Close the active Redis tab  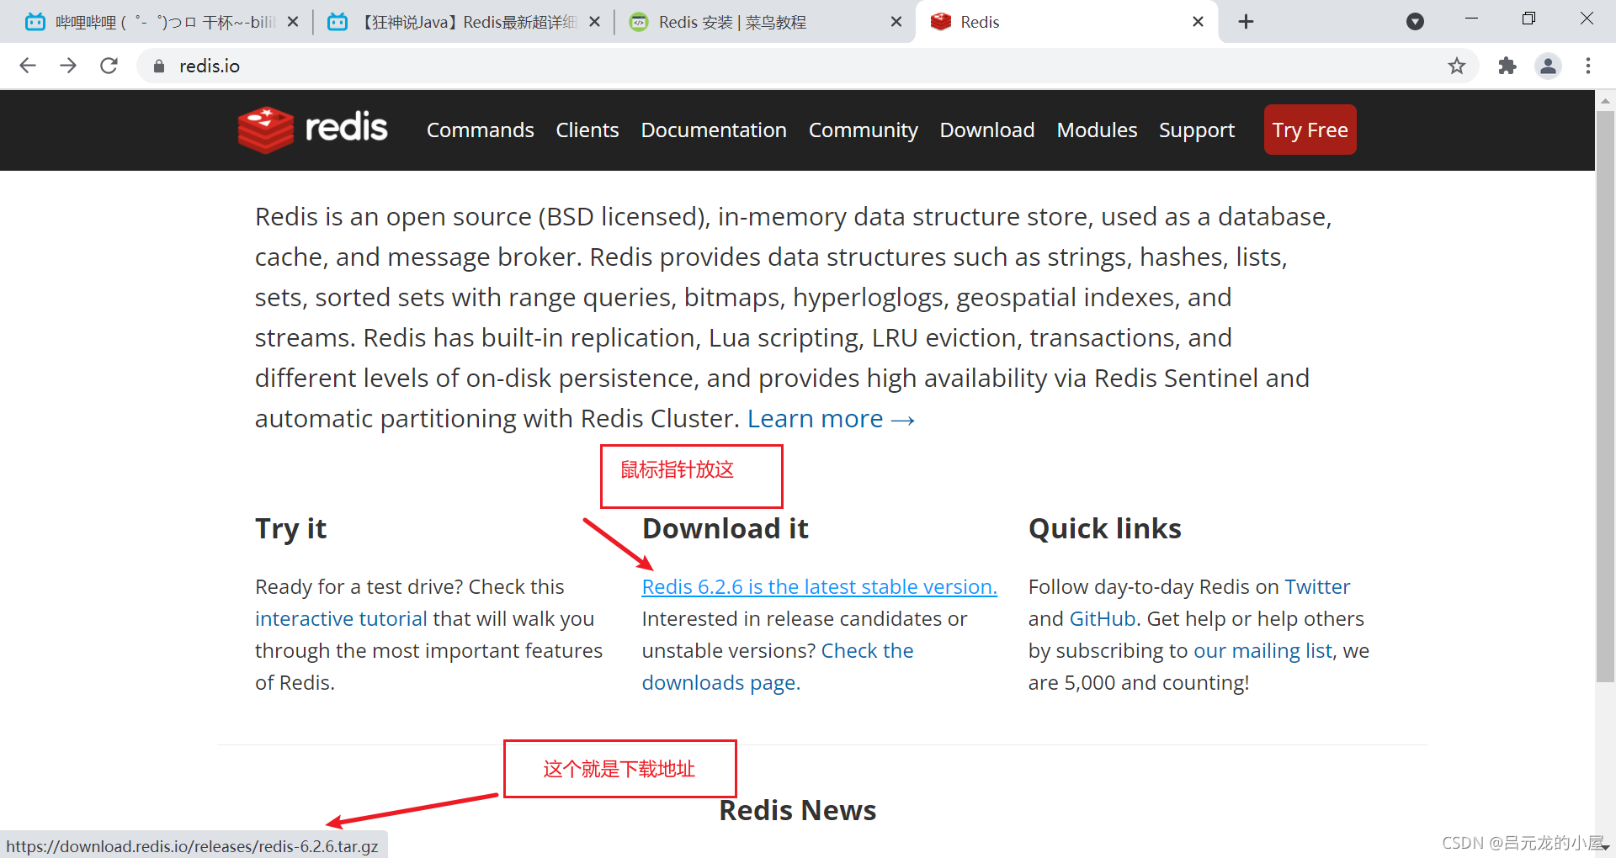coord(1199,22)
